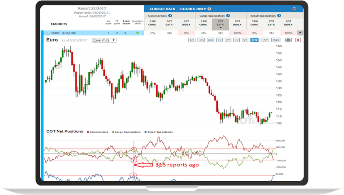Click Long-term trend column header
344x195 pixels.
coord(138,22)
